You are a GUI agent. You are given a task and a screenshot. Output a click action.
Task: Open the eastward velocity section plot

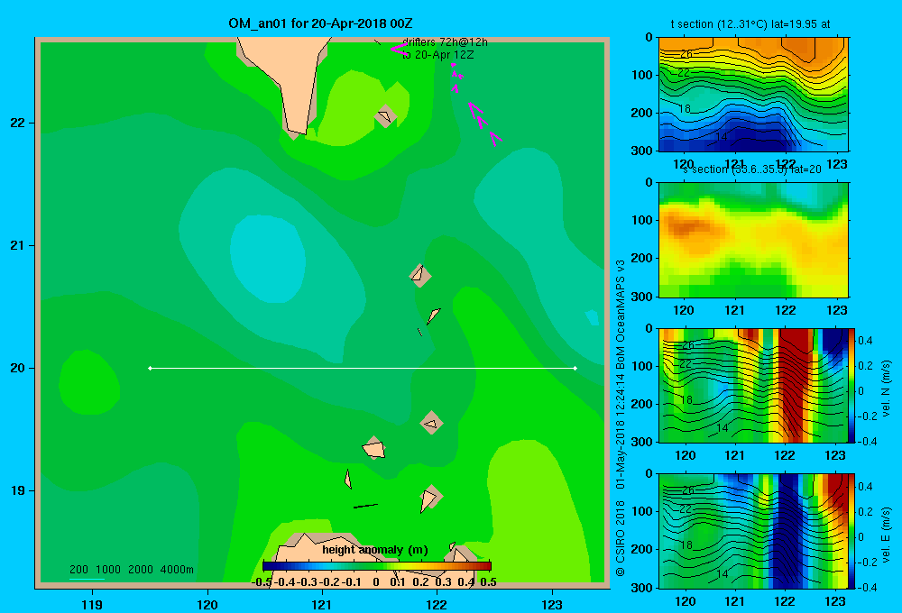click(x=753, y=530)
